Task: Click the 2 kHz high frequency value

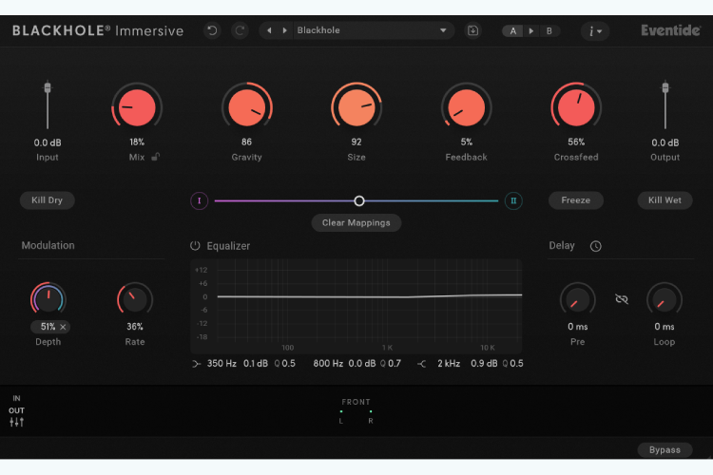Action: [449, 364]
